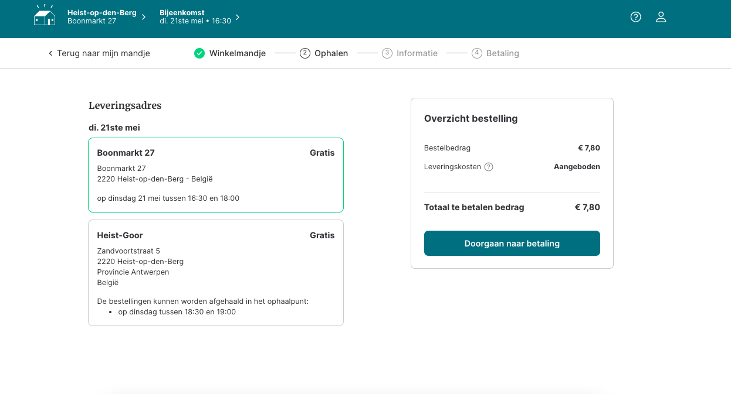This screenshot has width=731, height=394.
Task: Click the house logo icon
Action: 45,15
